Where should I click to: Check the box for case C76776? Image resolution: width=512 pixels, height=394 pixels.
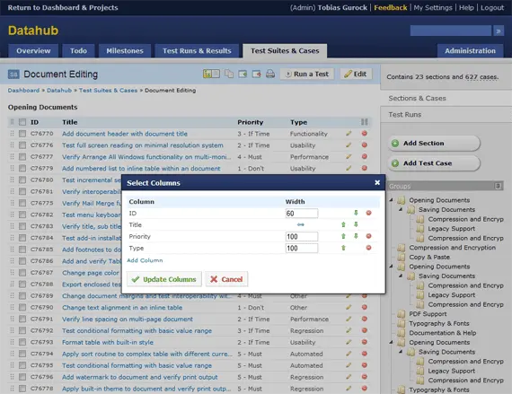tap(22, 145)
